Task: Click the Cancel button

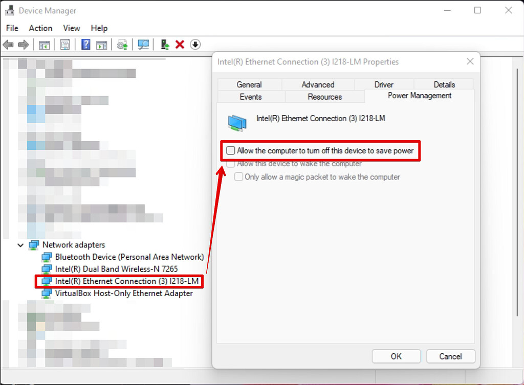Action: 450,356
